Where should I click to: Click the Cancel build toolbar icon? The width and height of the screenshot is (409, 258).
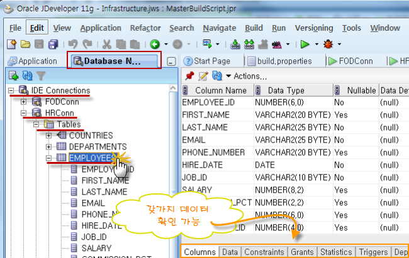point(263,45)
